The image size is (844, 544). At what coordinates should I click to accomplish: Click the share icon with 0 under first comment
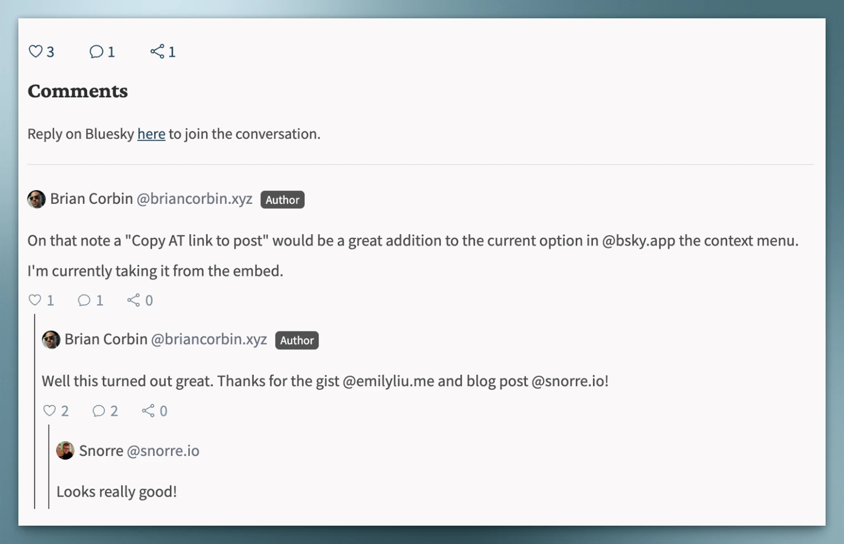[x=133, y=300]
